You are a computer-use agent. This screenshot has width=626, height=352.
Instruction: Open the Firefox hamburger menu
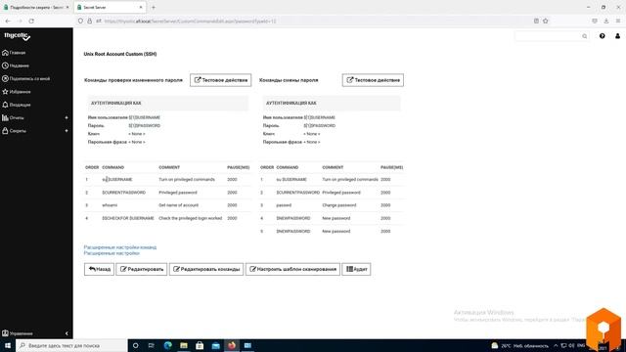(617, 21)
